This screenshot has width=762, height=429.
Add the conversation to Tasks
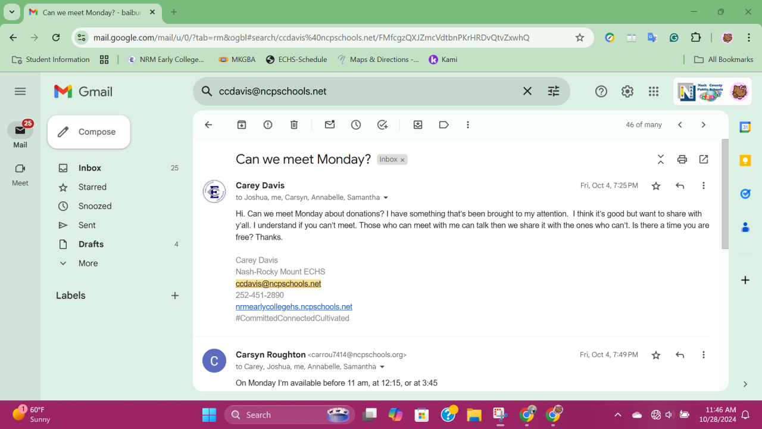coord(382,125)
